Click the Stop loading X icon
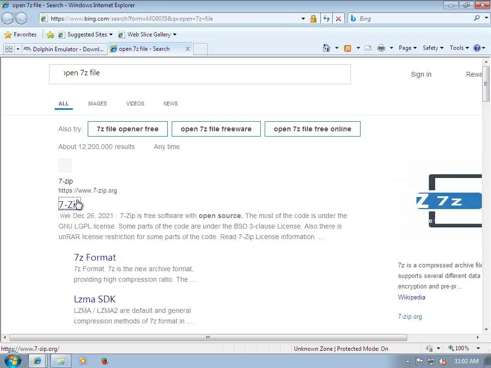 coord(339,19)
